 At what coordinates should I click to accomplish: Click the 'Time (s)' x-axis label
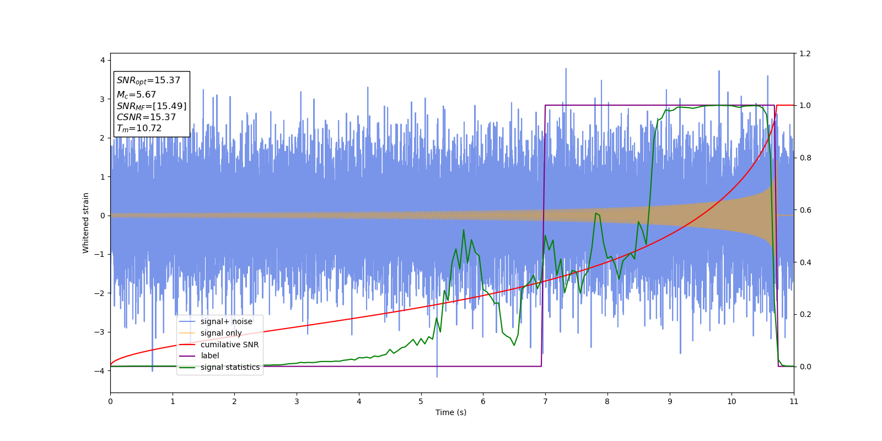pos(451,412)
